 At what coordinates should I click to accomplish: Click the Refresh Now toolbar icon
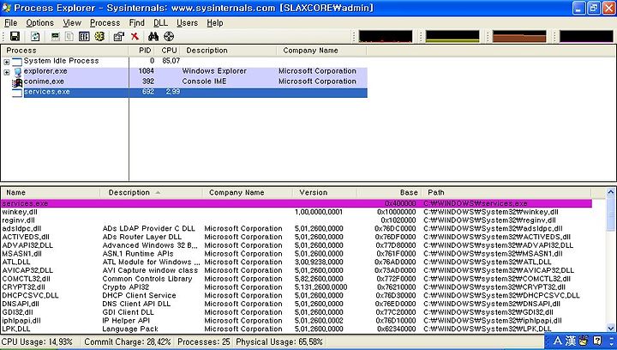click(35, 37)
